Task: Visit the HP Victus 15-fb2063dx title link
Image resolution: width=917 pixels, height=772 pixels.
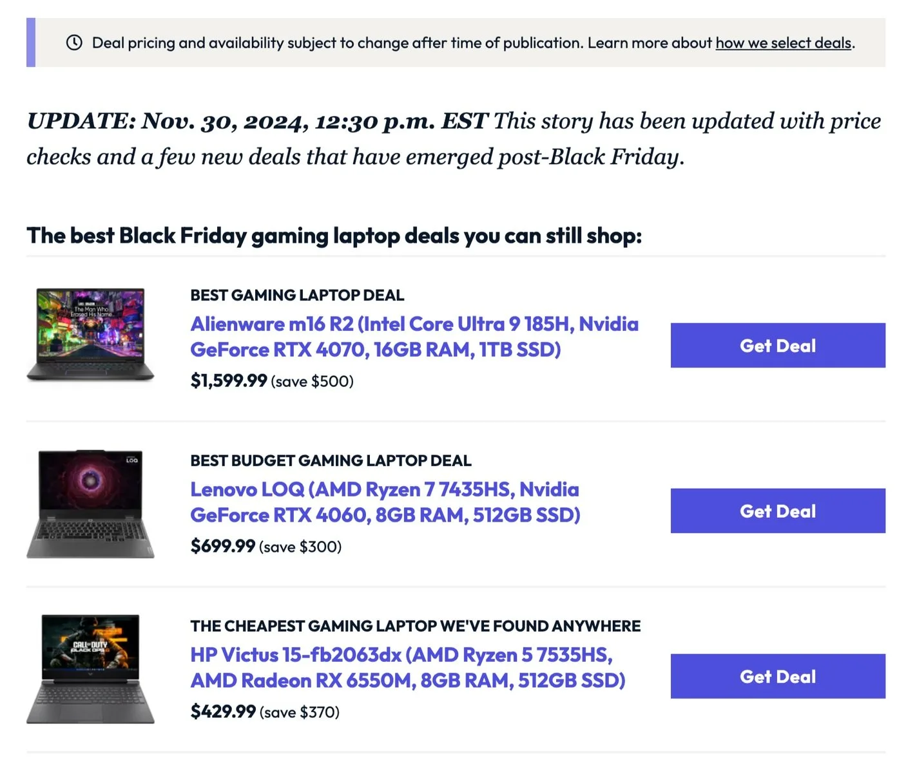Action: click(x=407, y=668)
